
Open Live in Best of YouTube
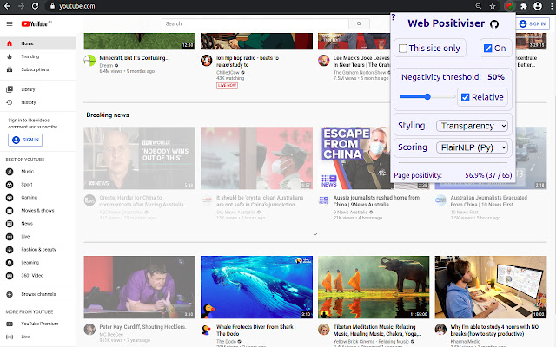pos(38,237)
